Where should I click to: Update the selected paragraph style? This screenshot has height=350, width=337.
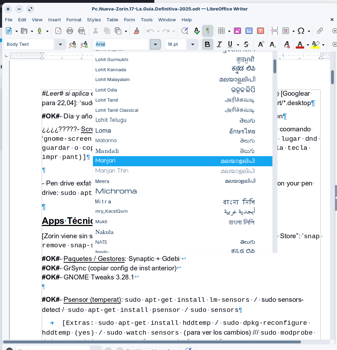click(x=73, y=44)
